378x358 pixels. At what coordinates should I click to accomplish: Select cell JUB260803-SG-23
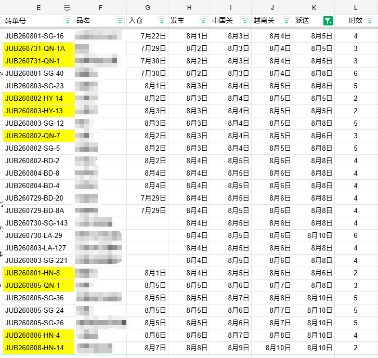coord(38,86)
